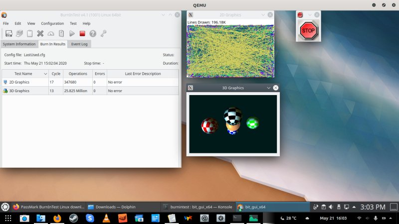Click the 3:03 PM clock

(x=373, y=207)
